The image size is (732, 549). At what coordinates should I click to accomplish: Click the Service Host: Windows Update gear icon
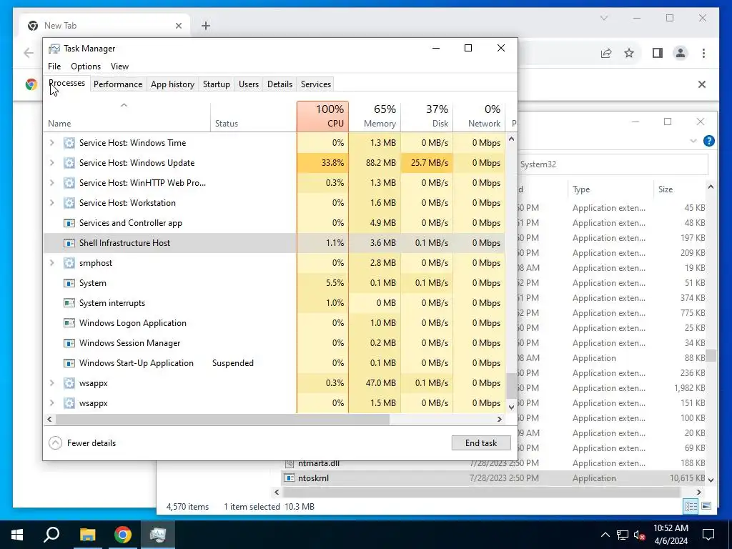tap(69, 163)
